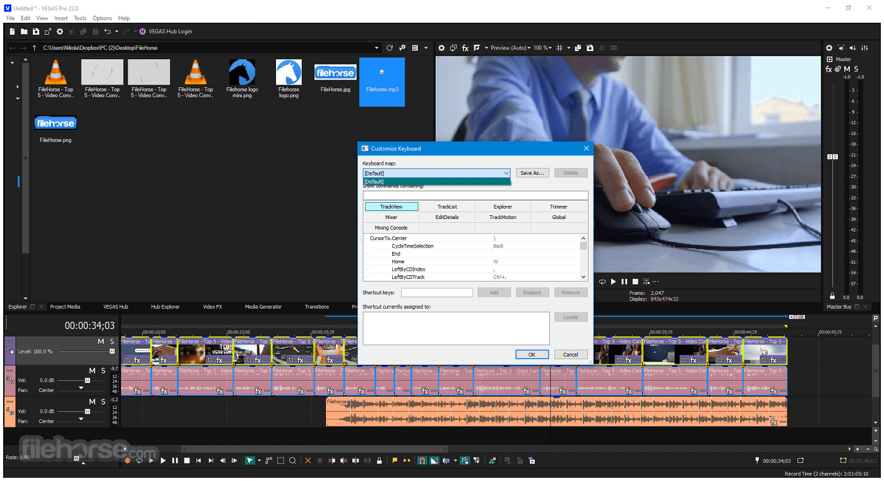This screenshot has width=884, height=481.
Task: Solo the second audio track (-1.2)
Action: pos(103,401)
